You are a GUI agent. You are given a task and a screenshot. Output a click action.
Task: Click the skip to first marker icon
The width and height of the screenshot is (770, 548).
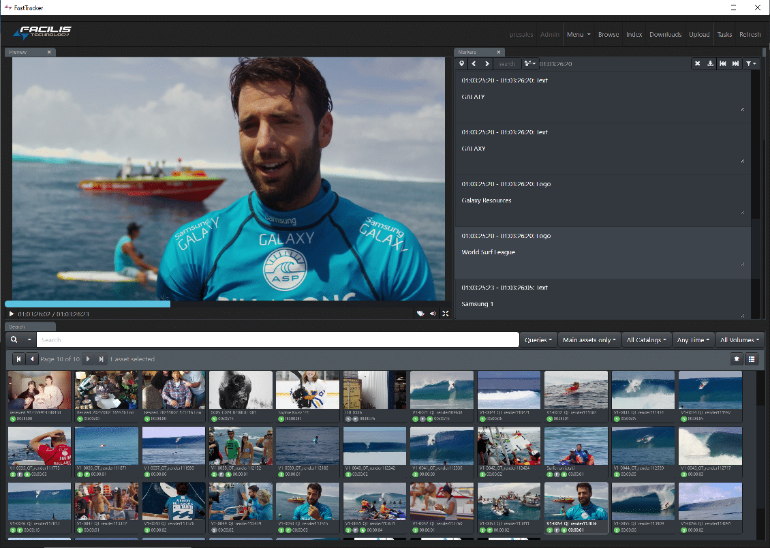(724, 63)
